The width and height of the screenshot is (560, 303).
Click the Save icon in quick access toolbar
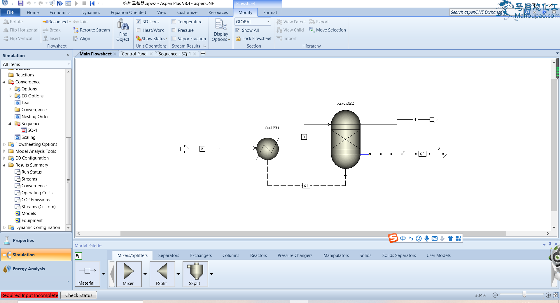point(20,3)
